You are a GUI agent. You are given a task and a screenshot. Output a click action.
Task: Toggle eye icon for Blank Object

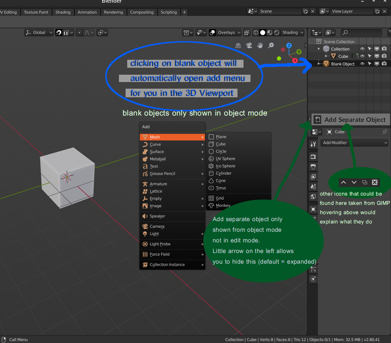(x=362, y=64)
